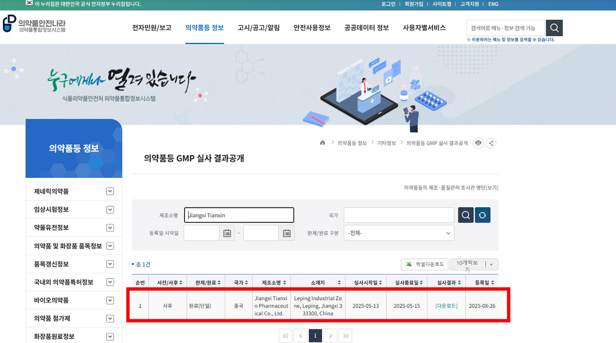Viewport: 616px width, 343px height.
Task: Click the 엑셀다운로드 button
Action: click(424, 264)
